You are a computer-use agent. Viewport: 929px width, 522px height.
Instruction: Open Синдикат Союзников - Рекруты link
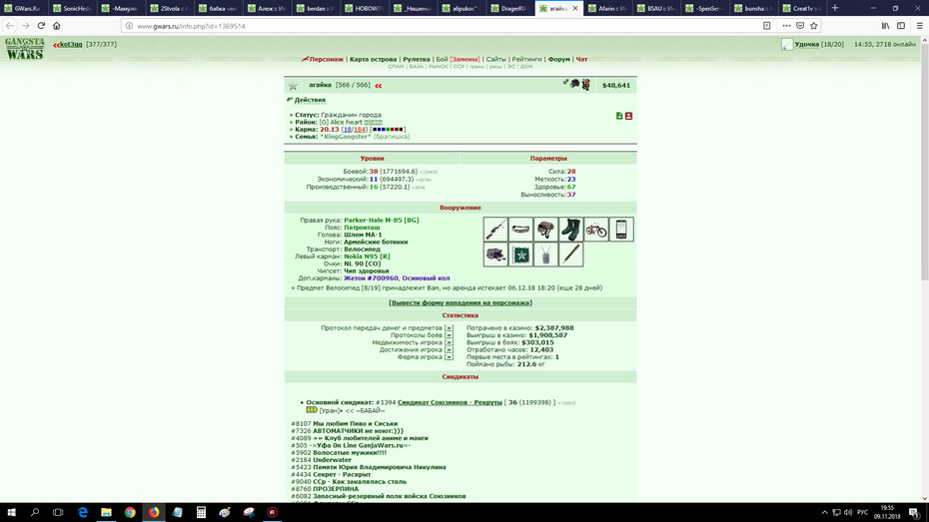tap(450, 402)
